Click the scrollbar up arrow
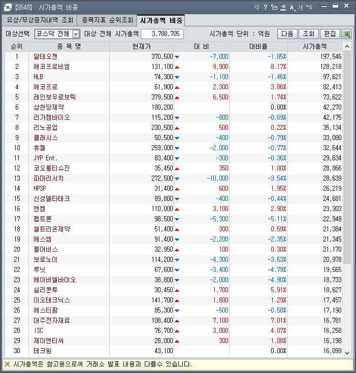 [347, 46]
